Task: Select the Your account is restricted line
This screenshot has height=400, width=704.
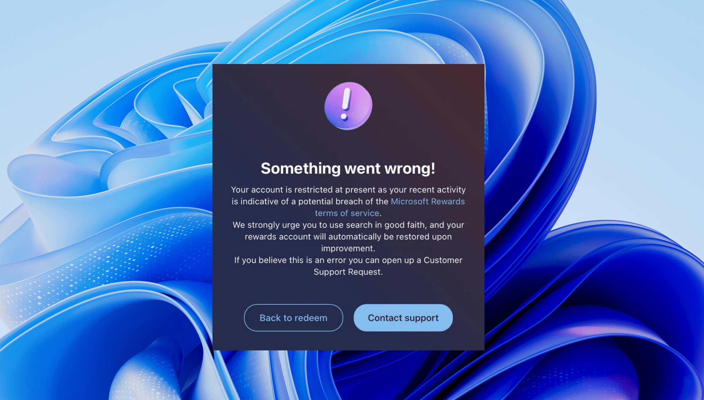Action: [x=348, y=190]
